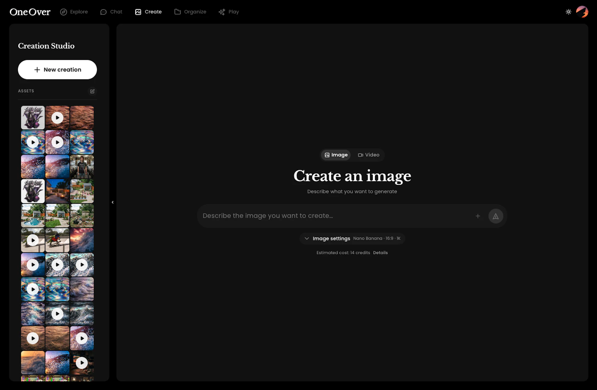Play the ninth row middle wave video
The image size is (597, 390).
tap(57, 314)
